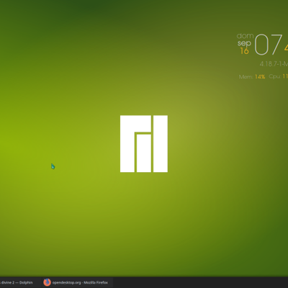Screen dimensions: 288x288
Task: Click the date number 16
Action: coord(244,50)
